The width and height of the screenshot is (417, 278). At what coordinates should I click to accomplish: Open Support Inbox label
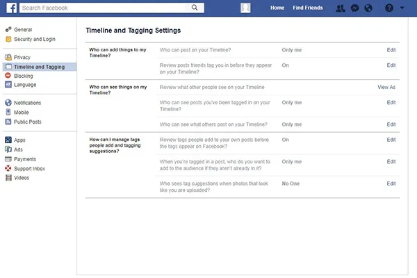tap(29, 169)
